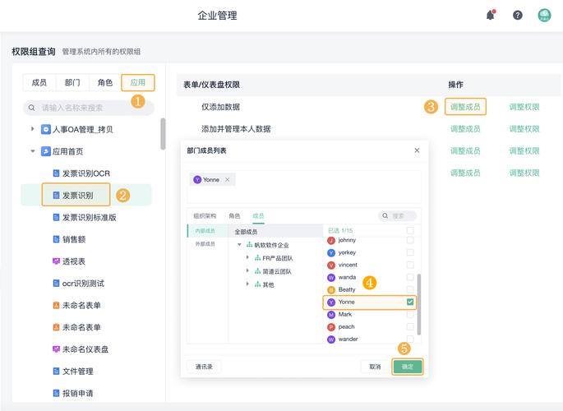Click the 发票识别OCR form icon
563x411 pixels.
56,173
